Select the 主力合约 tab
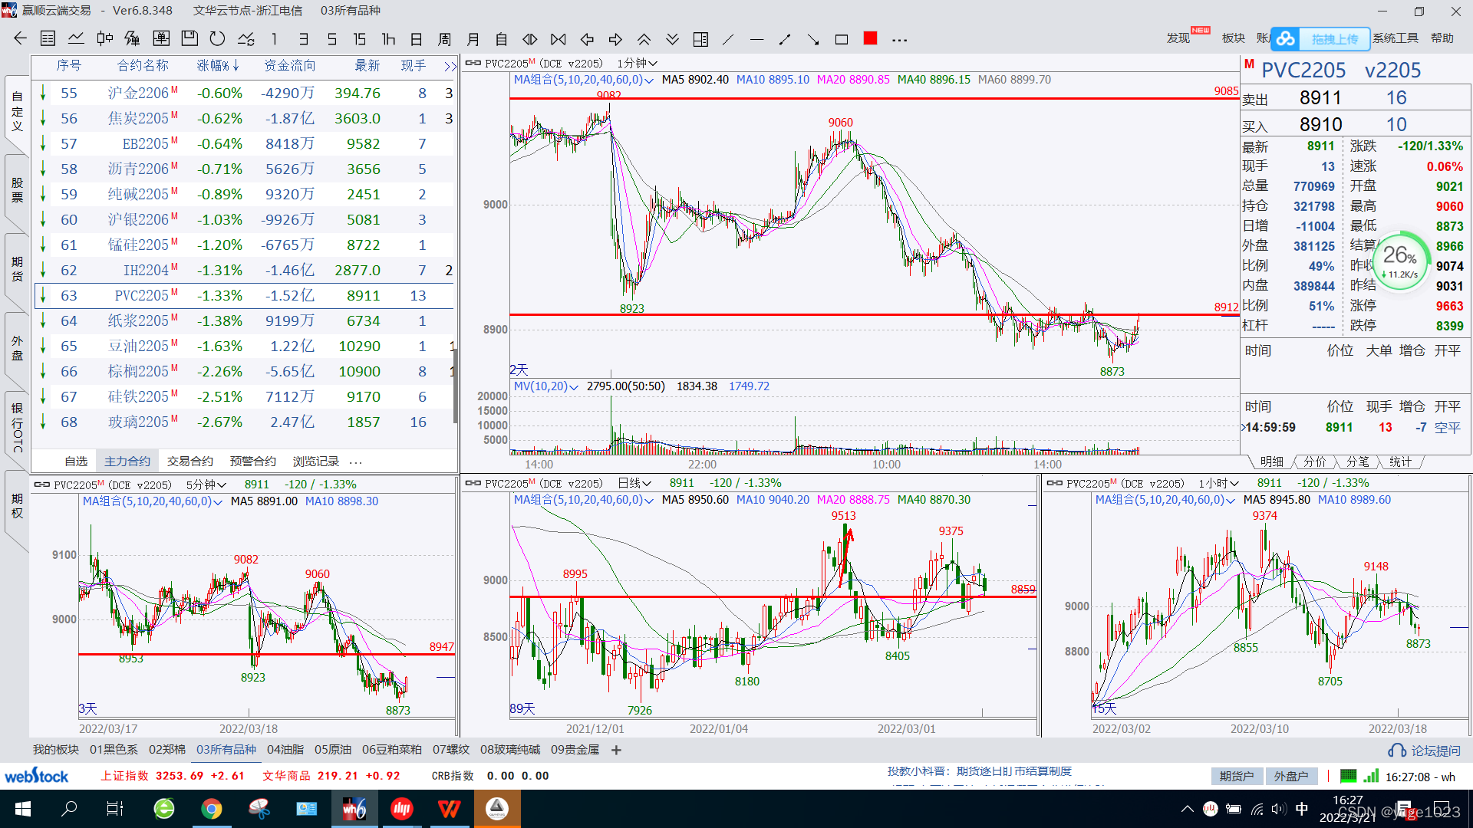This screenshot has width=1473, height=828. (127, 462)
